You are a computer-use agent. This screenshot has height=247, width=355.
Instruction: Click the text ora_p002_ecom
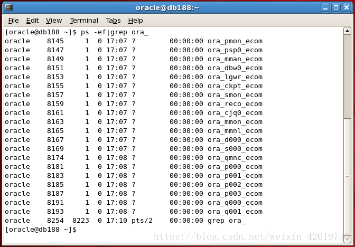point(235,185)
